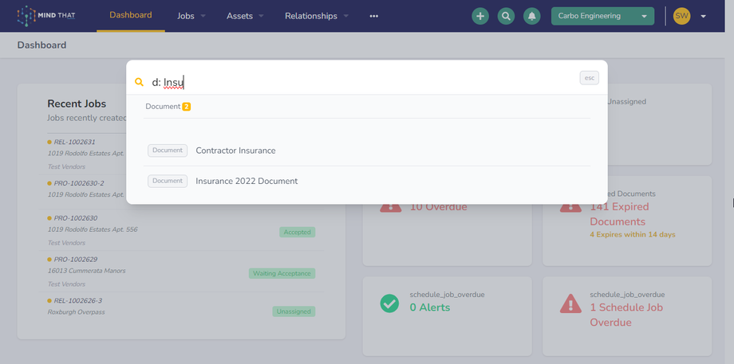The height and width of the screenshot is (364, 734).
Task: Click the 'Roxburgh Overpass' address
Action: [x=77, y=312]
